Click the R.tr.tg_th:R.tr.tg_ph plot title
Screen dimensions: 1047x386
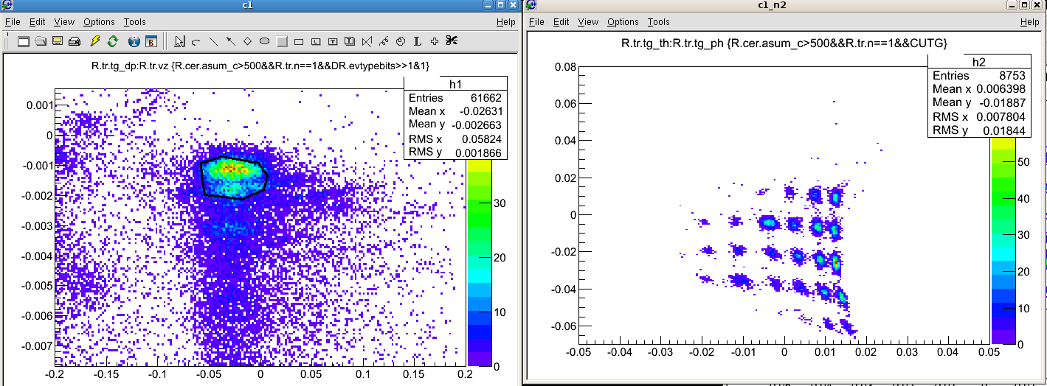pos(784,44)
